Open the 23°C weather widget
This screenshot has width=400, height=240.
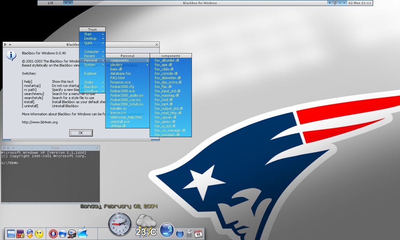click(146, 226)
